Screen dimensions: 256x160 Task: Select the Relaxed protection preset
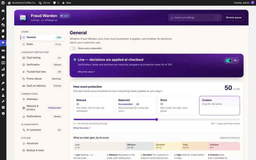click(x=93, y=105)
